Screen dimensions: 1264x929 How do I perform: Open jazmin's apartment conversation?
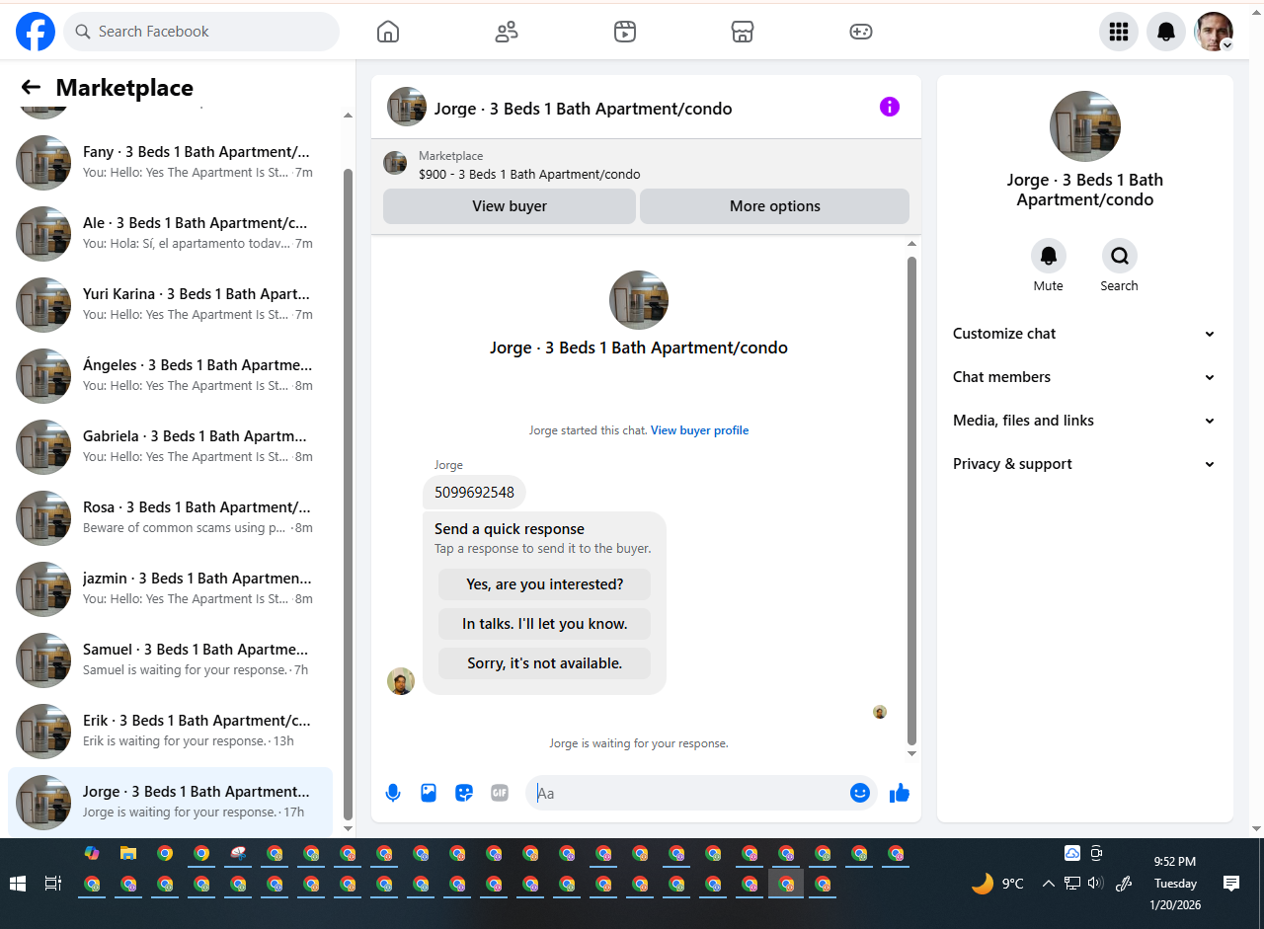(170, 588)
